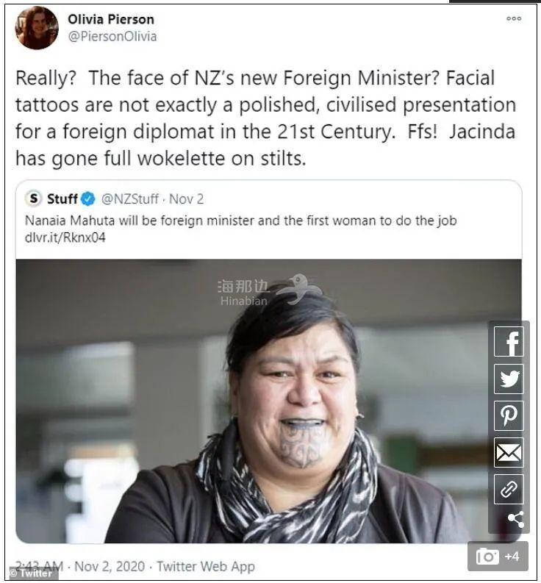Share image on Facebook
541x583 pixels.
point(509,342)
